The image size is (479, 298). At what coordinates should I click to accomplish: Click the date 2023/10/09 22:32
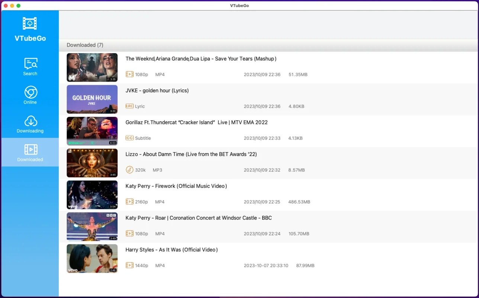[x=262, y=170]
